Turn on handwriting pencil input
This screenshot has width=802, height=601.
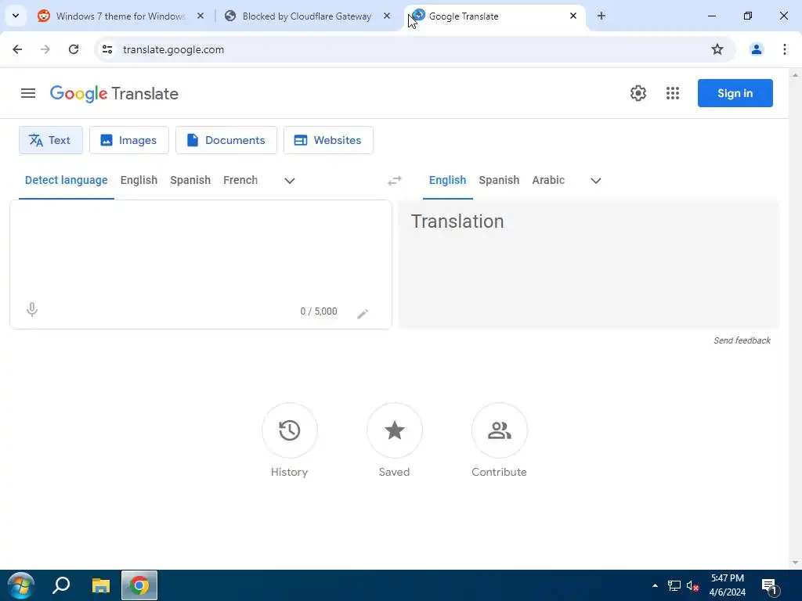(362, 314)
